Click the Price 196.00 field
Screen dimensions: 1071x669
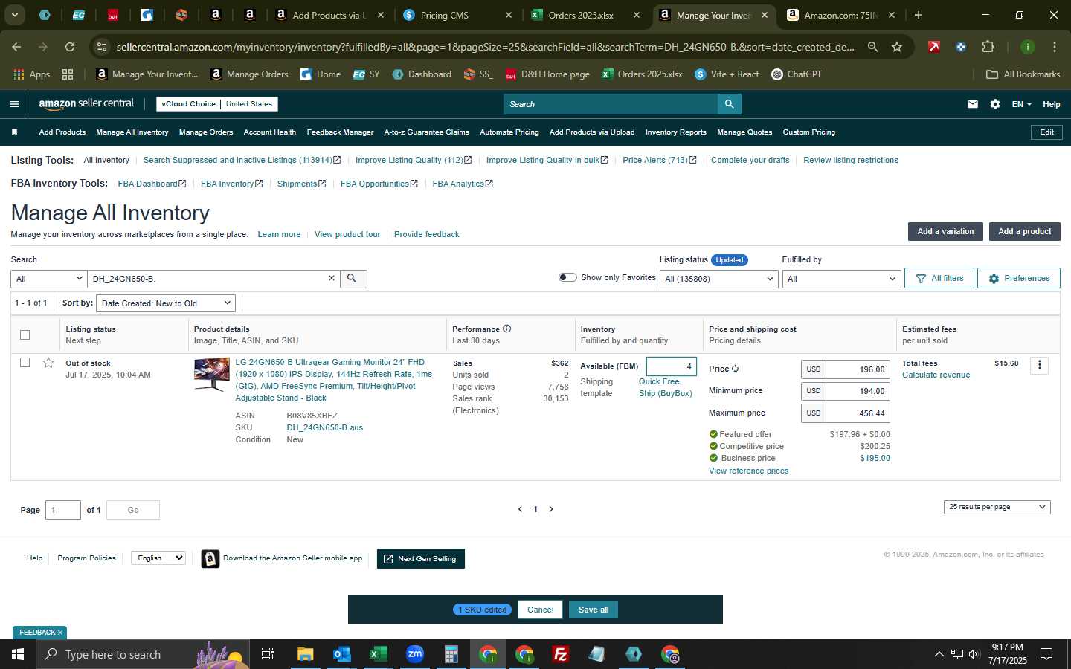pyautogui.click(x=858, y=369)
